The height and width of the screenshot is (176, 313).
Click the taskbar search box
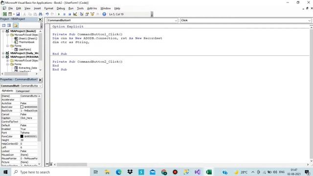tap(50, 172)
